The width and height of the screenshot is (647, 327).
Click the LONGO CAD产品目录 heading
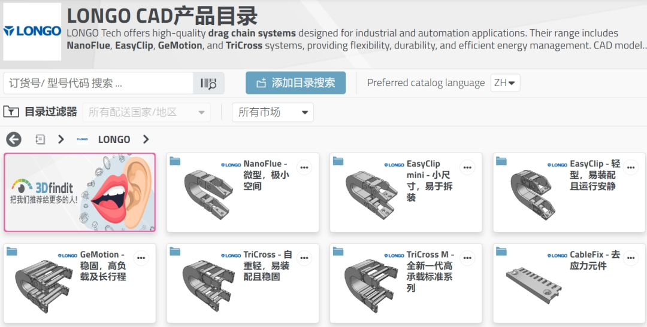[x=162, y=16]
